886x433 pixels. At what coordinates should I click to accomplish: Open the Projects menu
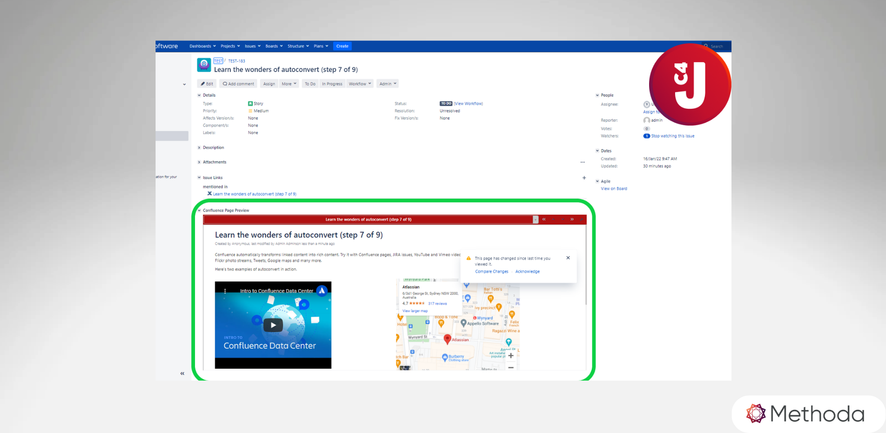pos(230,46)
